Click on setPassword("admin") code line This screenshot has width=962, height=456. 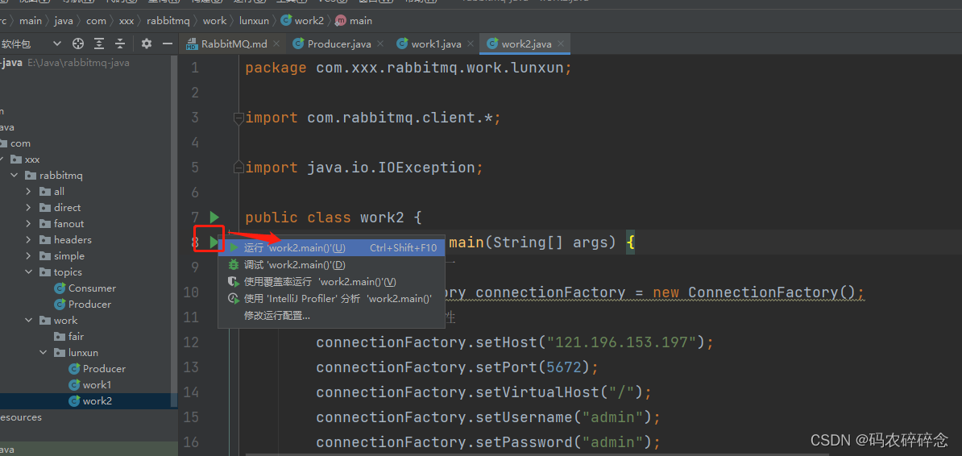click(488, 441)
